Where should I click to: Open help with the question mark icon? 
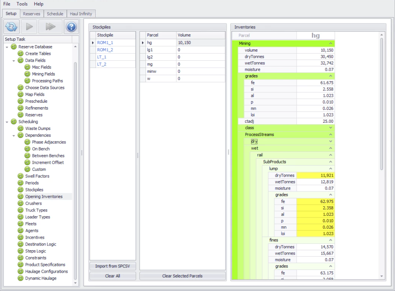[x=70, y=27]
